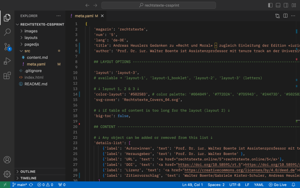Open problems panel from errors and warnings count
300x188 pixels.
click(x=45, y=185)
